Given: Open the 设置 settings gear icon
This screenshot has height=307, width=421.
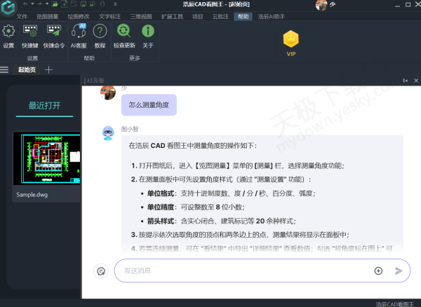Looking at the screenshot, I should tap(8, 32).
